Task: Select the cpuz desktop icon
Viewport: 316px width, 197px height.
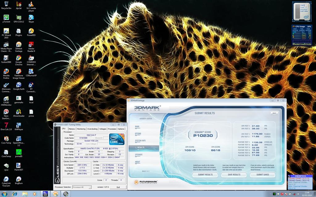Action: 6,167
